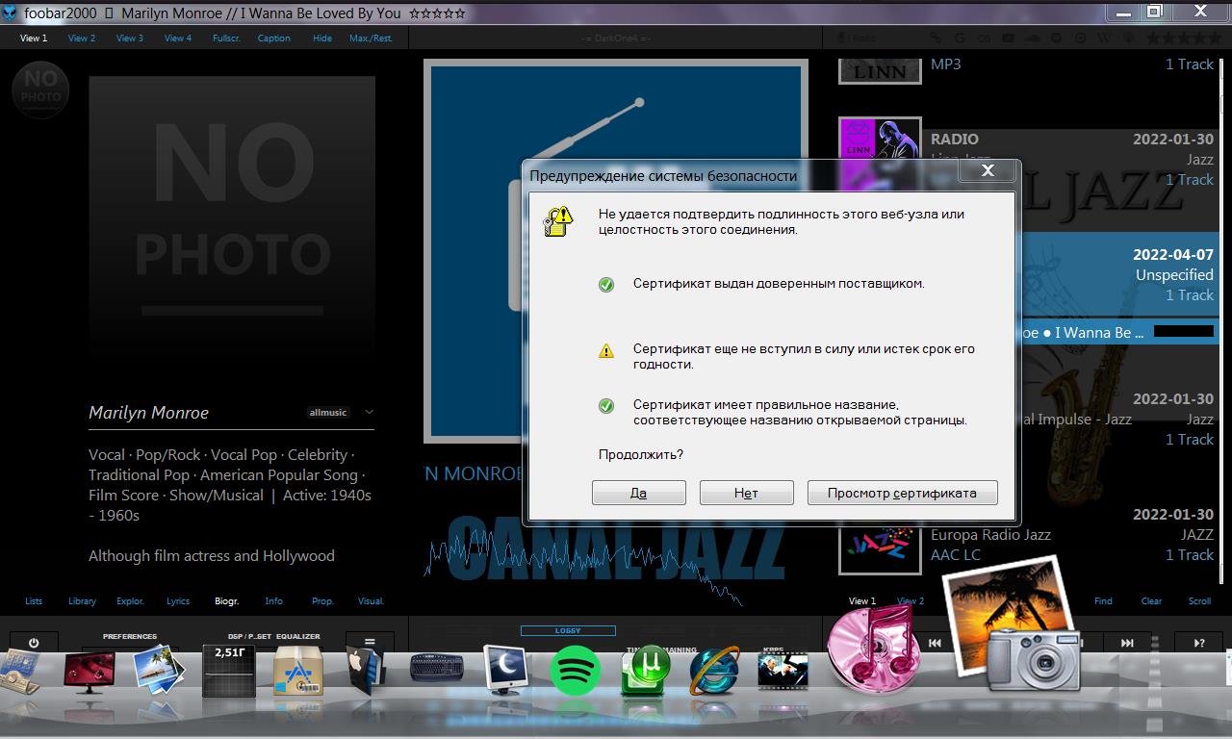Click Clear in the playlist panel
The height and width of the screenshot is (739, 1232).
pos(1151,601)
